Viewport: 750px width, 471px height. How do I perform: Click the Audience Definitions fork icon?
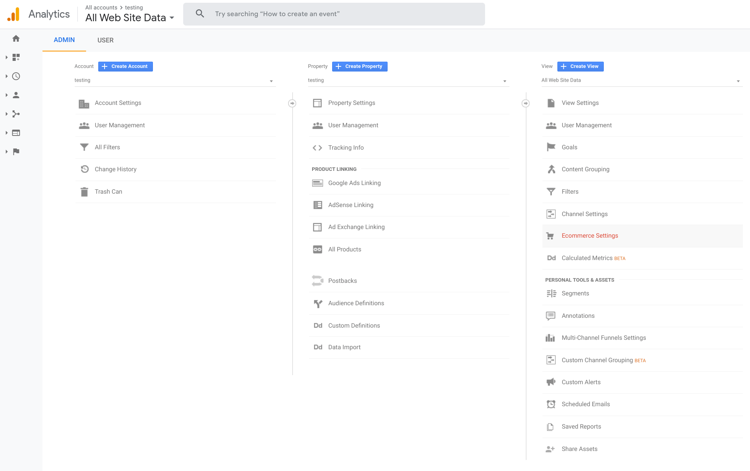coord(318,303)
